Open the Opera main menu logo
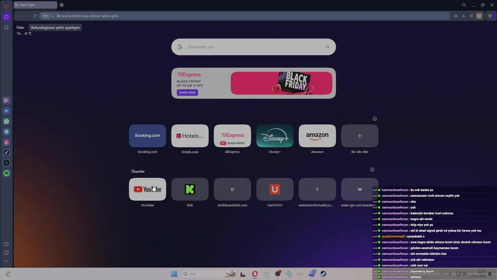 [6, 6]
